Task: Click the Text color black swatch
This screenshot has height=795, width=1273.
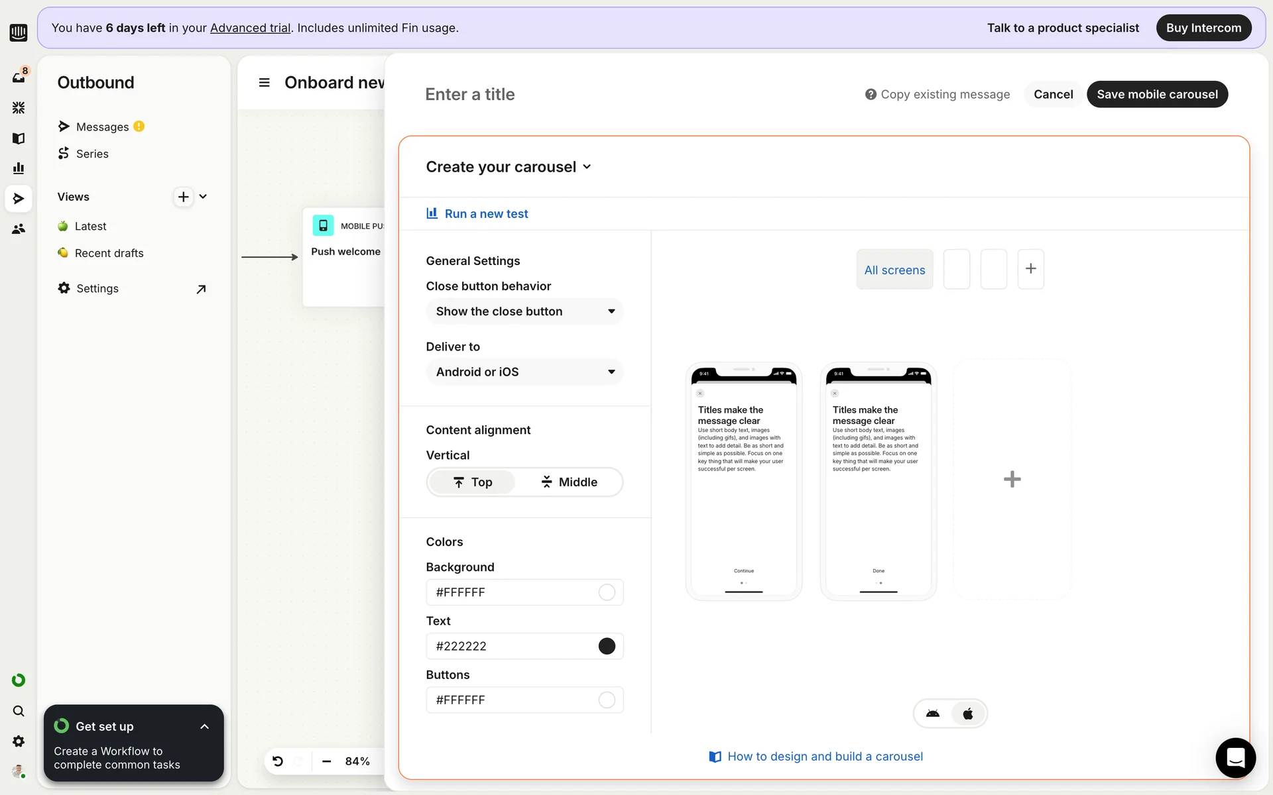Action: click(607, 646)
